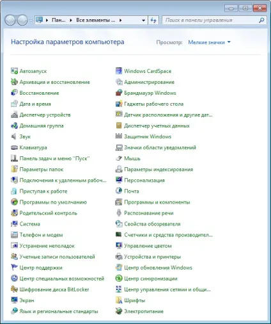Open the Автозапуск icon
271x324 pixels.
click(x=14, y=71)
